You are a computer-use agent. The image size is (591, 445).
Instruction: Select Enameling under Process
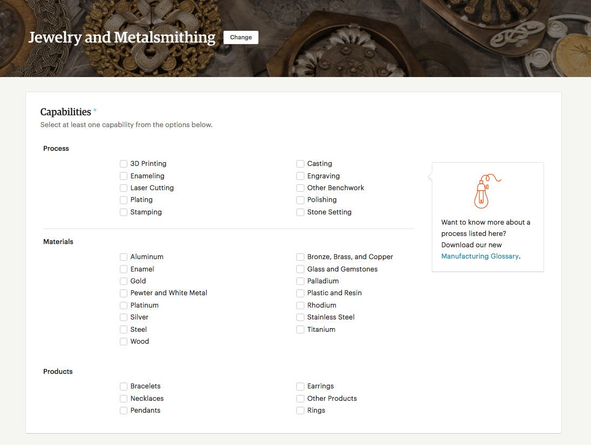pyautogui.click(x=124, y=176)
